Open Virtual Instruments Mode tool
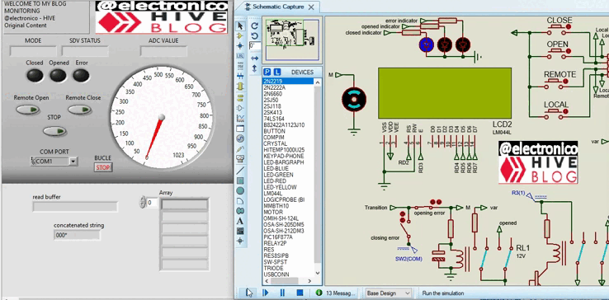 tap(240, 159)
